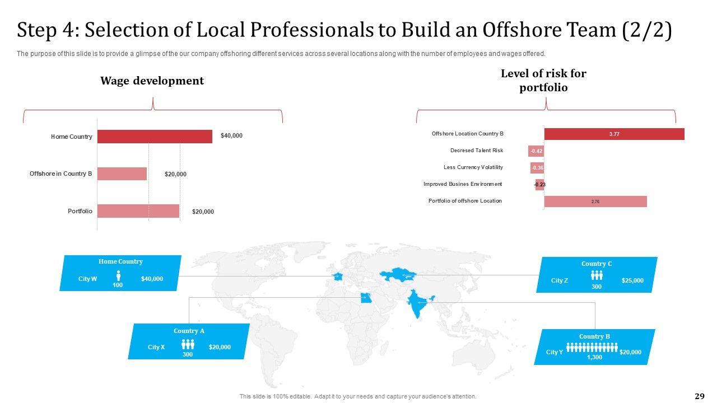The image size is (717, 403).
Task: Select highlighted France on the world map
Action: point(337,276)
